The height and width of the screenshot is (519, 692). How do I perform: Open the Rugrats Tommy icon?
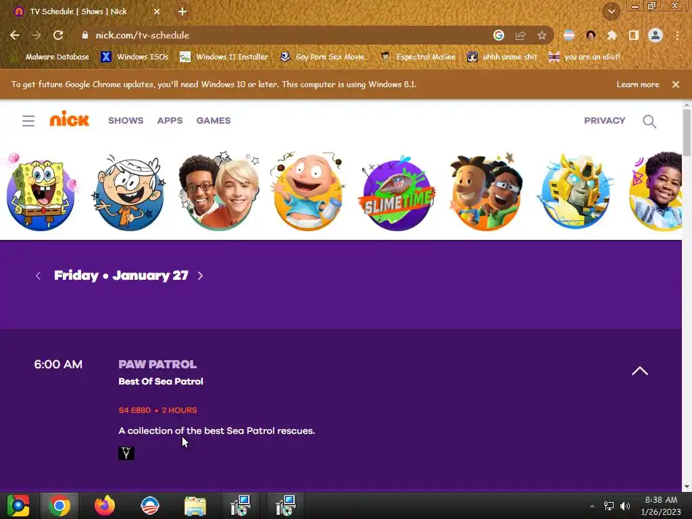click(x=308, y=193)
